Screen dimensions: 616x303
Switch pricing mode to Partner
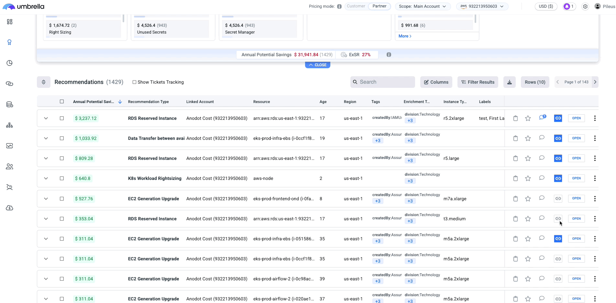click(379, 6)
